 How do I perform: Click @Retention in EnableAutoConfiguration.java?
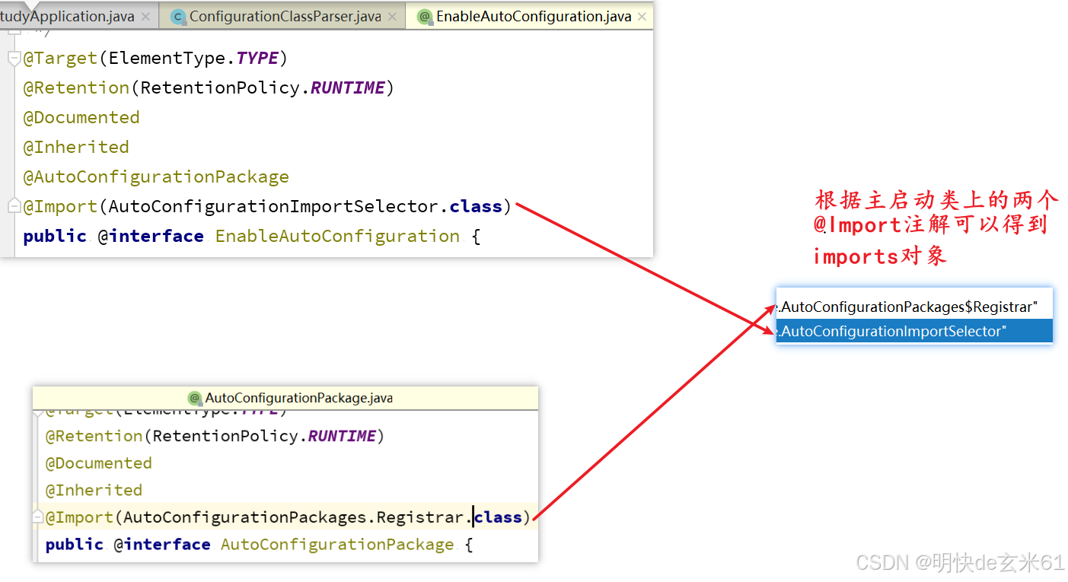77,88
